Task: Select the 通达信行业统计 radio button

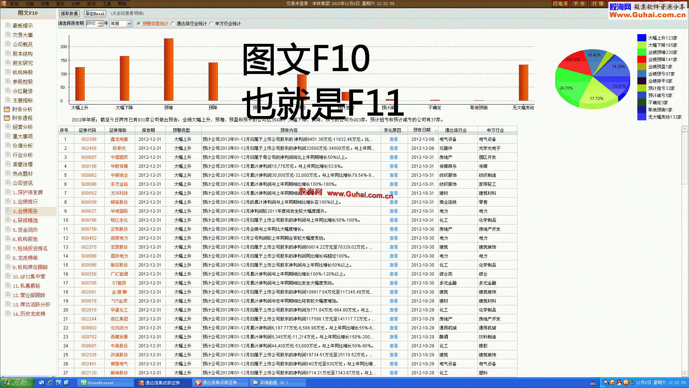Action: pyautogui.click(x=173, y=24)
